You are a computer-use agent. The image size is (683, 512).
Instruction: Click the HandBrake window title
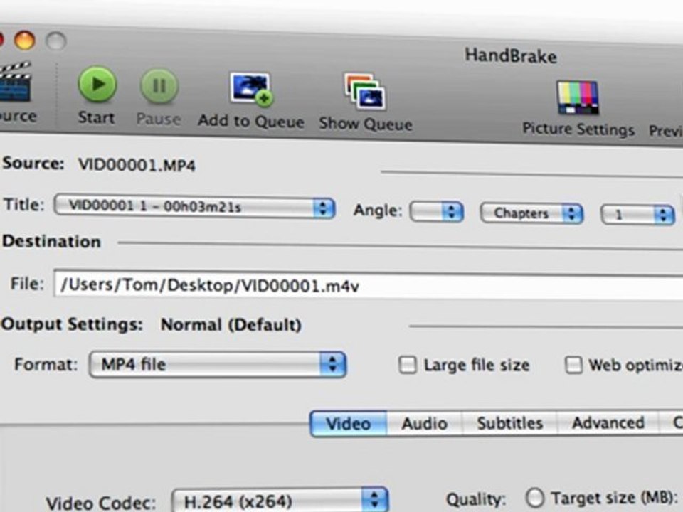(511, 55)
